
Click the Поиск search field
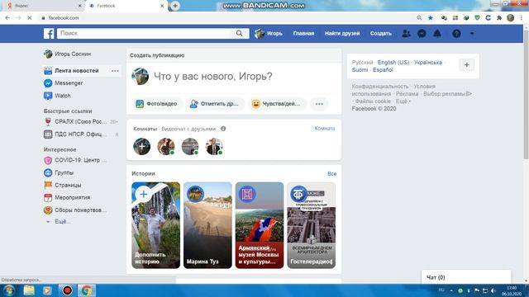pyautogui.click(x=144, y=33)
